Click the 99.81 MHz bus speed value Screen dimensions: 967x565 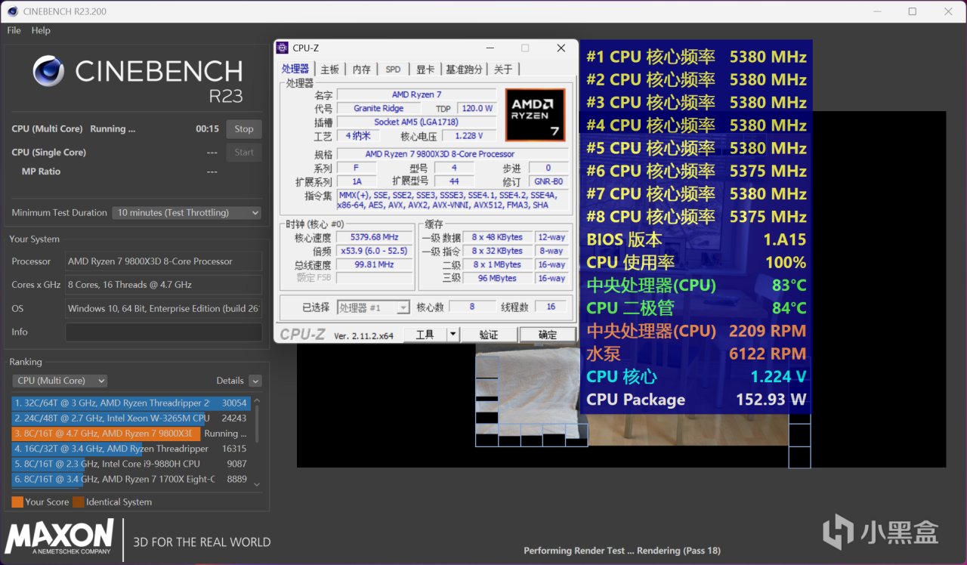coord(375,265)
